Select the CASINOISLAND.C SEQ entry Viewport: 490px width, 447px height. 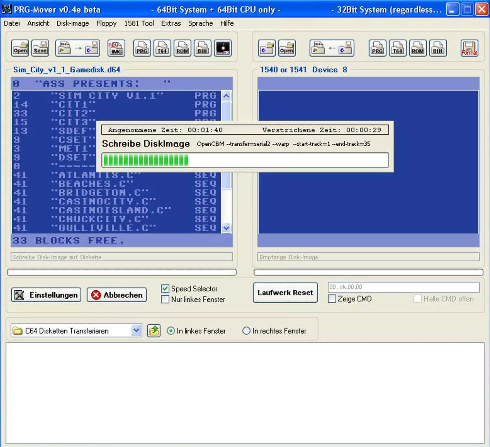click(x=116, y=210)
